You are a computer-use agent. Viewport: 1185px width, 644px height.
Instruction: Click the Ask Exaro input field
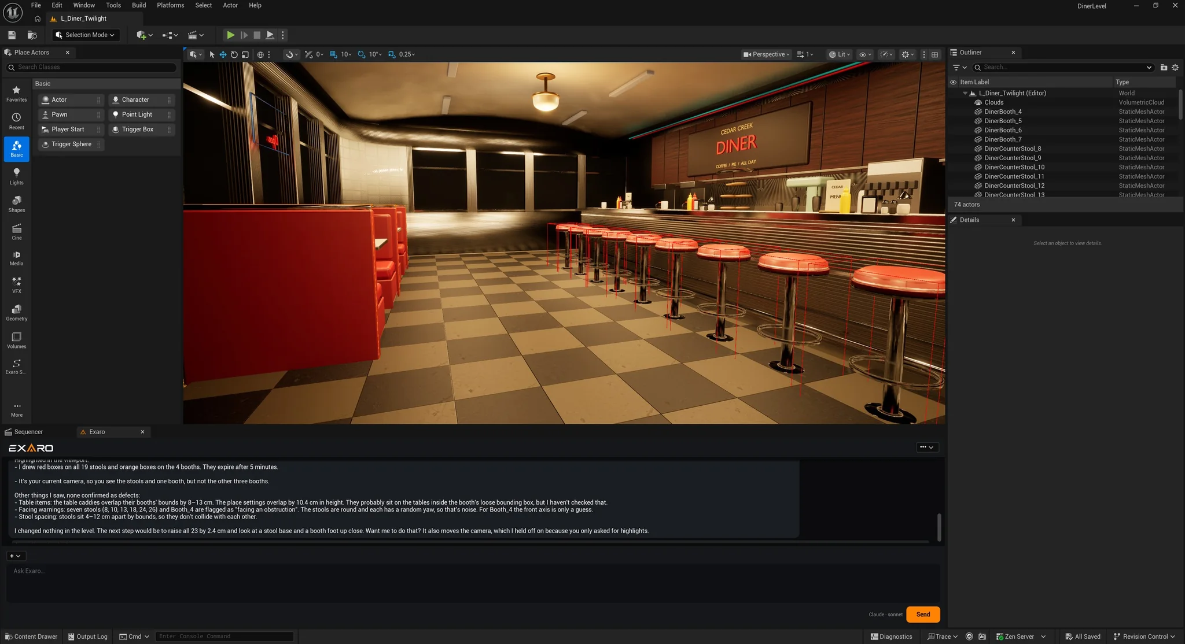(473, 583)
